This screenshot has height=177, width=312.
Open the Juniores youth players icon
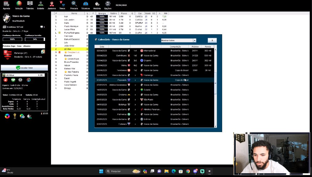52,4
